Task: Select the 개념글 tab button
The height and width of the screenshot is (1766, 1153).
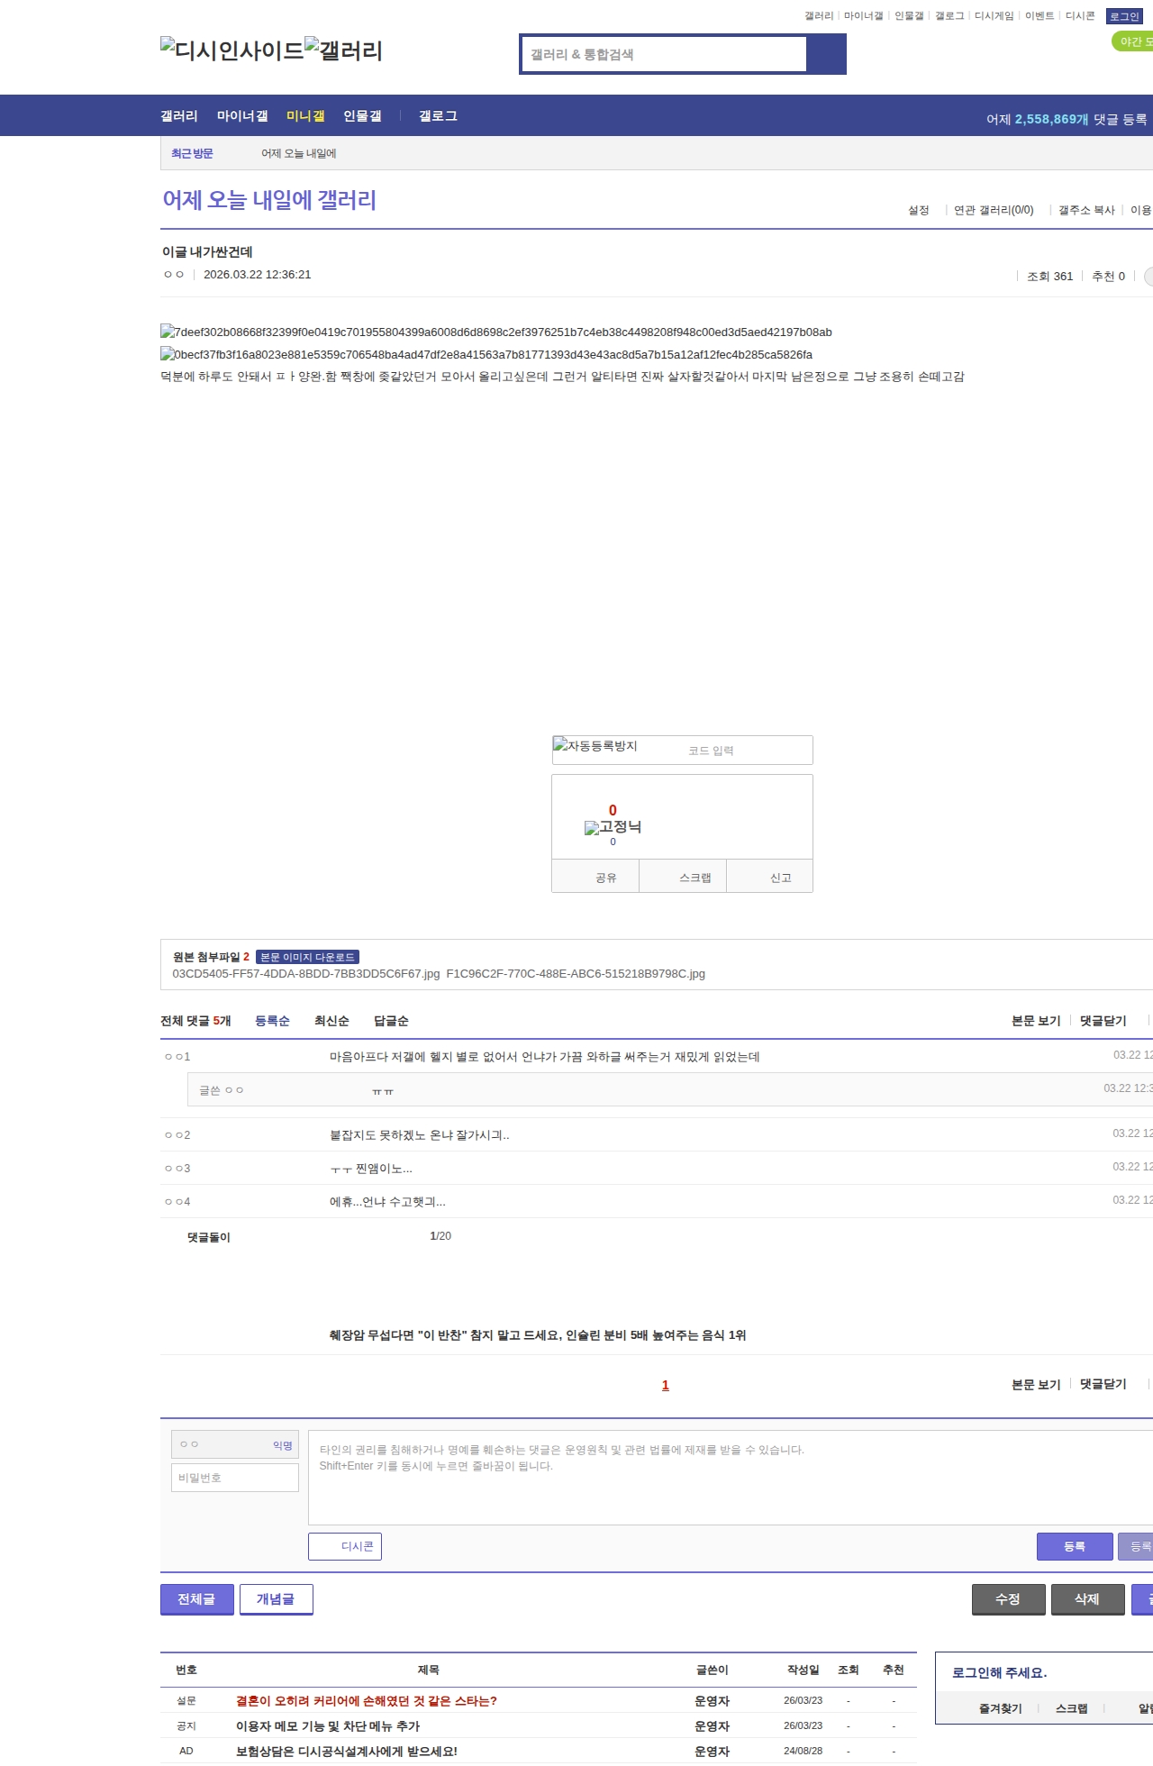Action: pyautogui.click(x=276, y=1599)
